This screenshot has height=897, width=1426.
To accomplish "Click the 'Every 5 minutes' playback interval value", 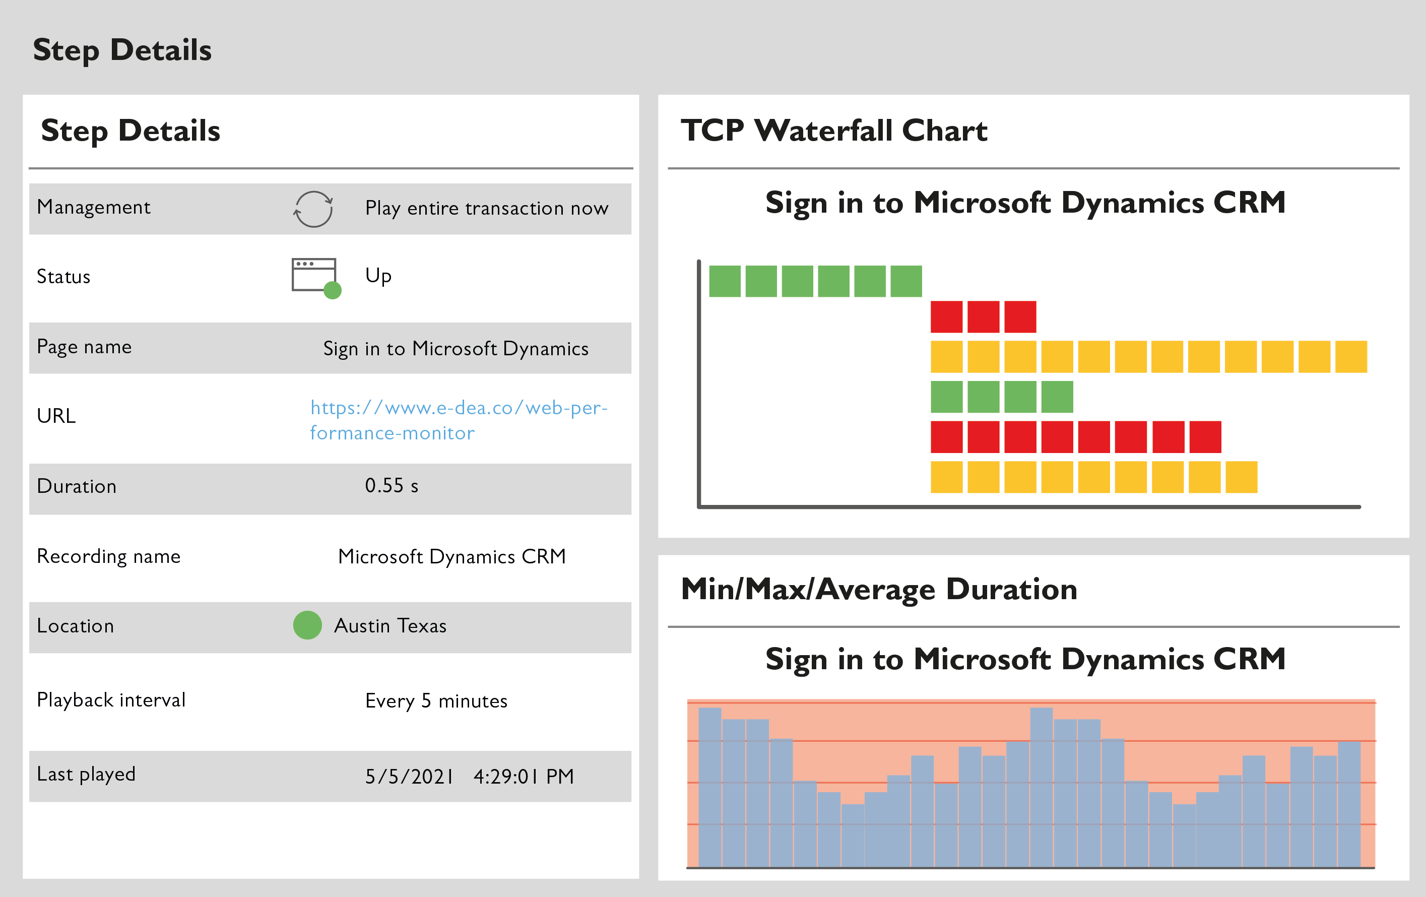I will click(x=436, y=701).
